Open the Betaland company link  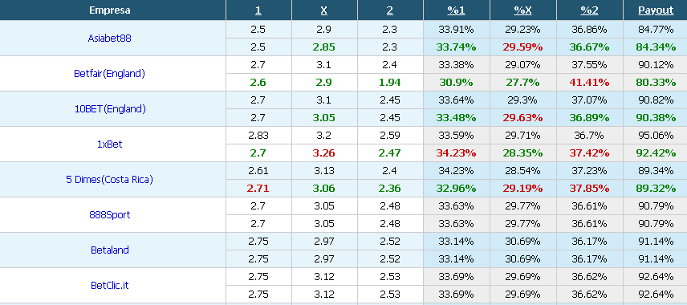109,250
